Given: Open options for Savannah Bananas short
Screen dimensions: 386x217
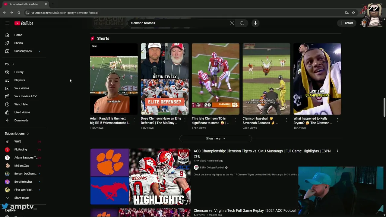Looking at the screenshot, I should 286,120.
